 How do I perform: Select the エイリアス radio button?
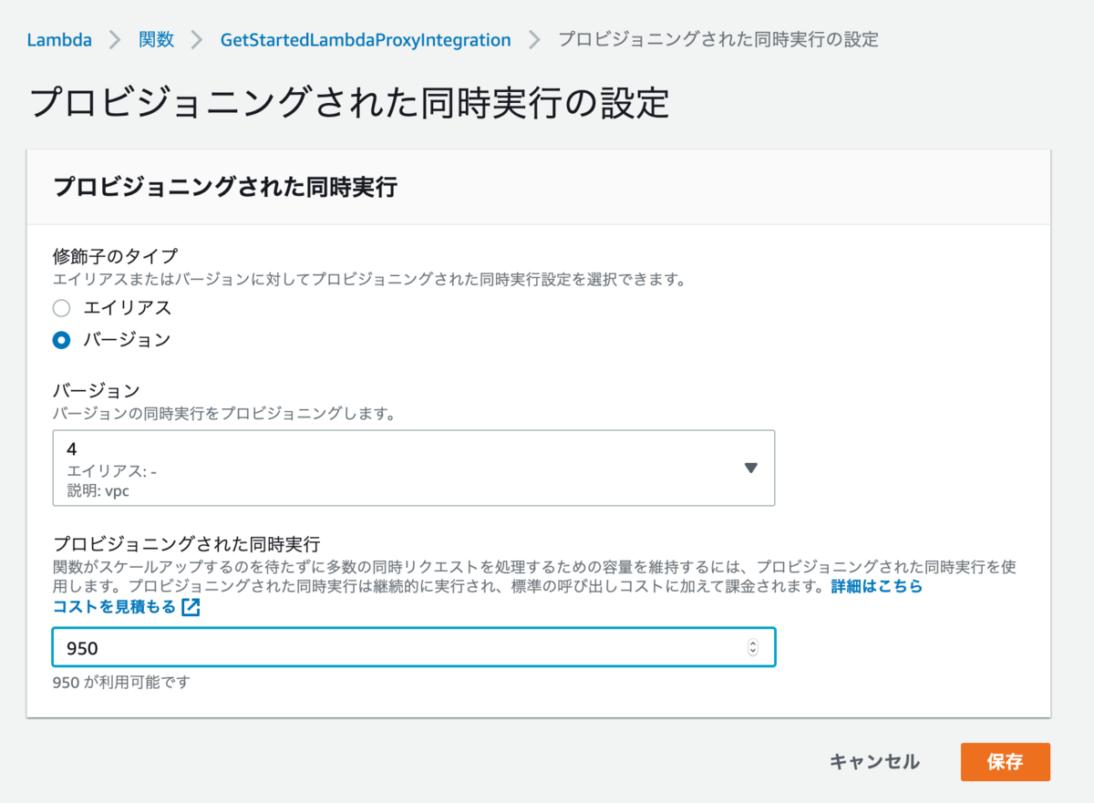pos(62,308)
